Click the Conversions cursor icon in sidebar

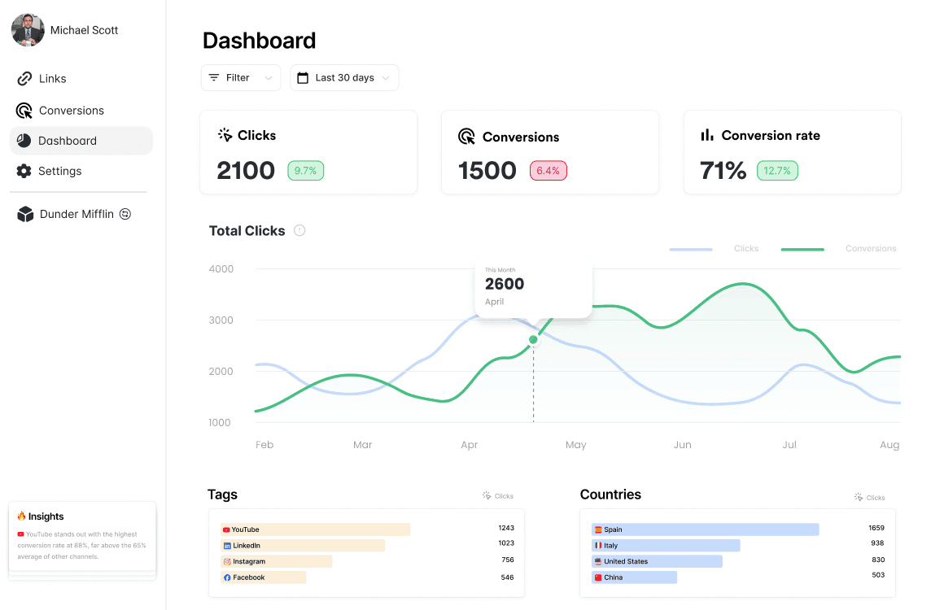click(x=24, y=111)
